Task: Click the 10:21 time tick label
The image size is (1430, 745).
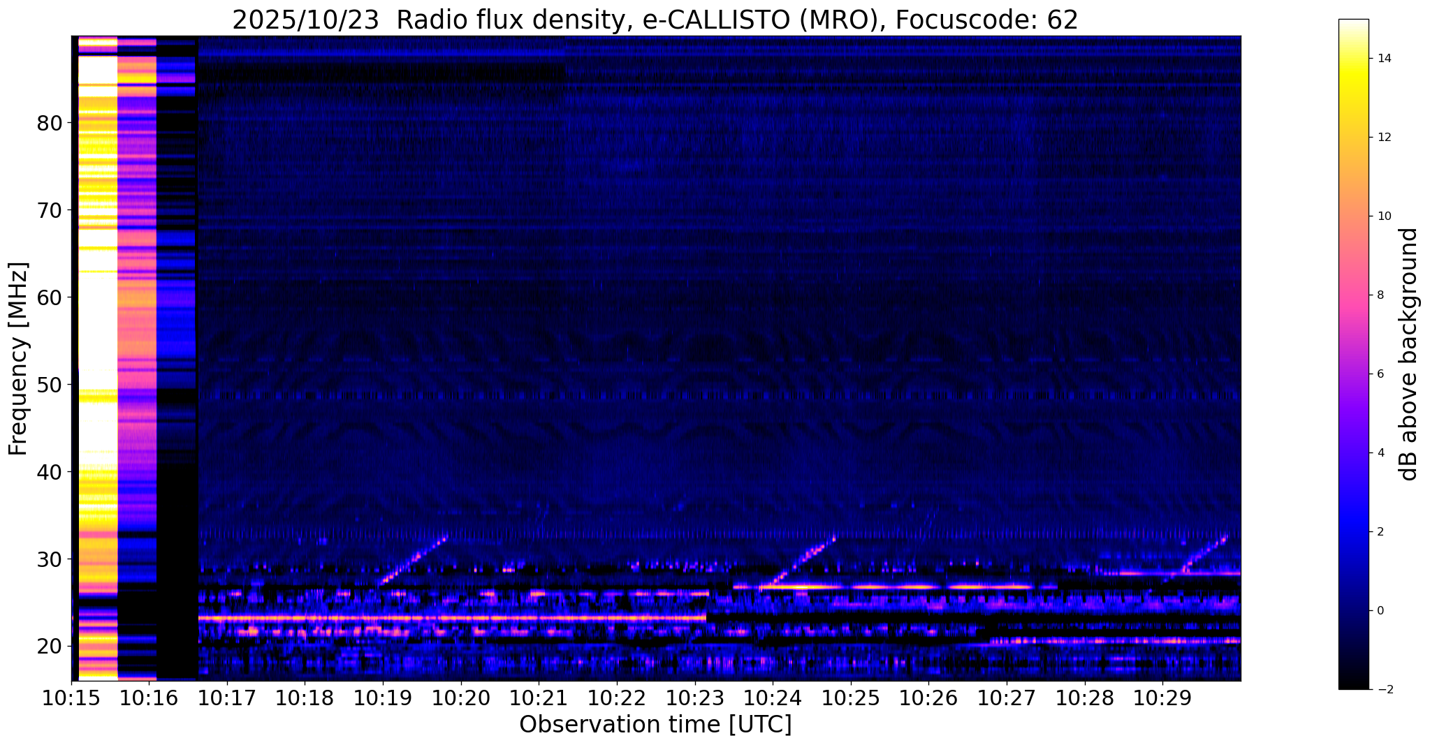Action: 539,698
